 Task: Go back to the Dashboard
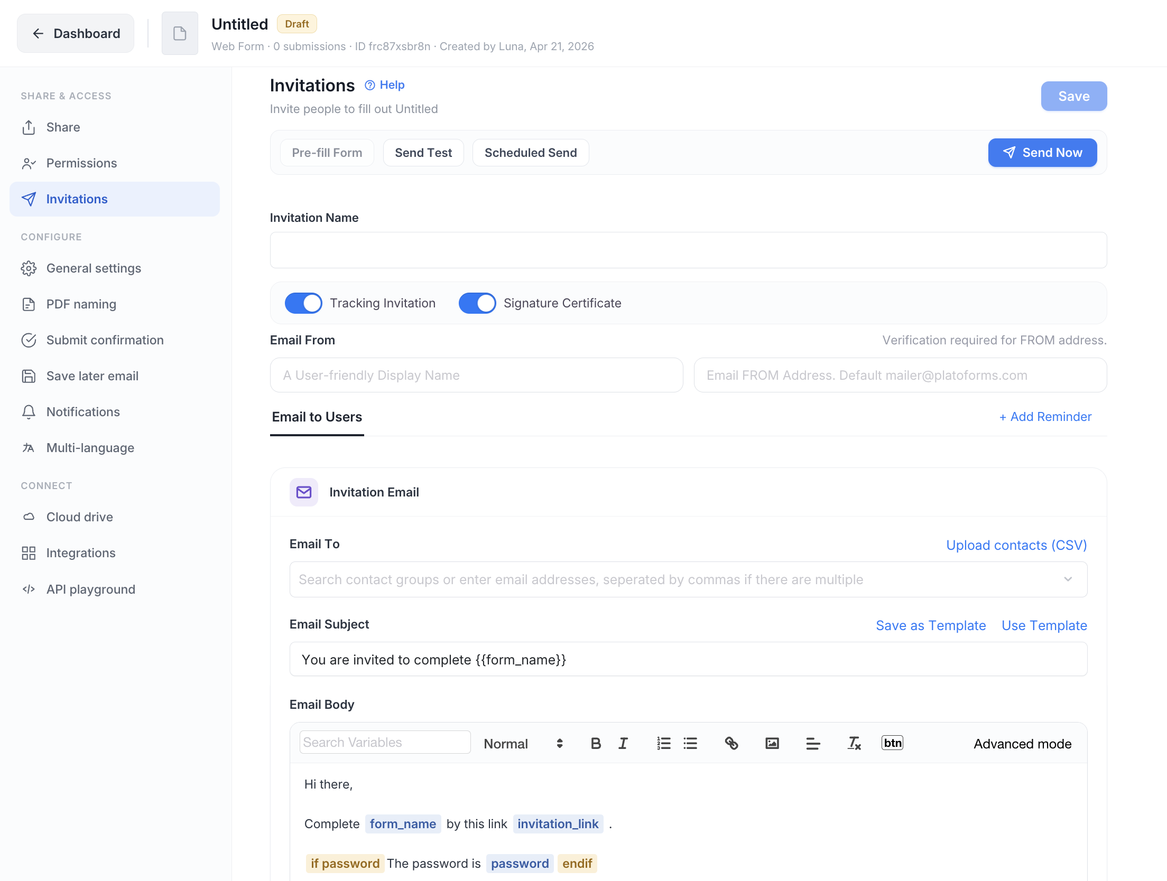[x=76, y=33]
